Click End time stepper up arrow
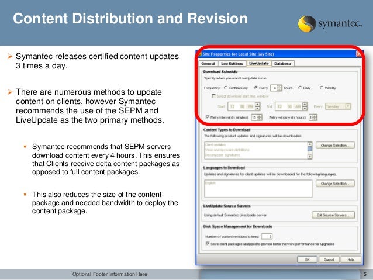The width and height of the screenshot is (373, 280). (x=305, y=105)
